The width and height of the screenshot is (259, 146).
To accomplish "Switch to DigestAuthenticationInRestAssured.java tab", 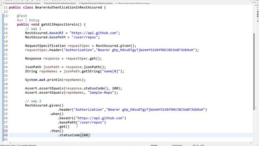I will click(96, 3).
